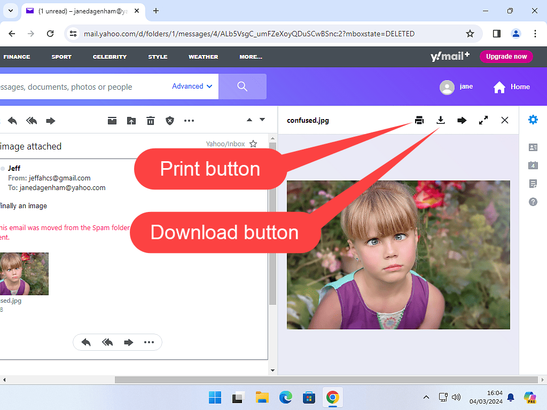Star the image attached email
547x410 pixels.
[x=253, y=144]
